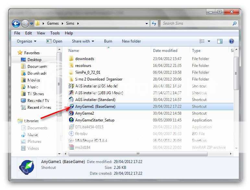Image resolution: width=250 pixels, height=190 pixels.
Task: Click the horizontal scrollbar thumb
Action: 138,154
